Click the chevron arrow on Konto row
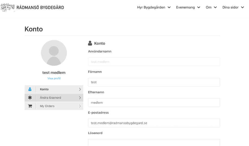Image resolution: width=249 pixels, height=146 pixels. pos(80,89)
